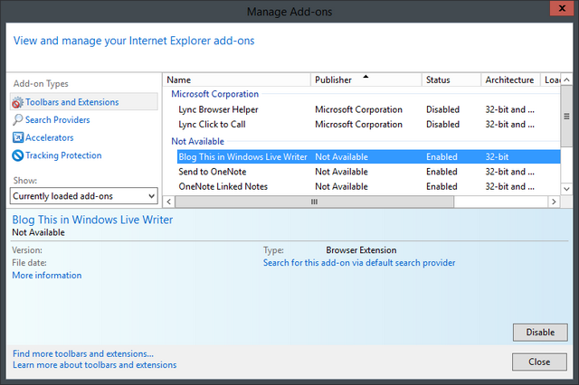Sort list by Name column header
The image size is (579, 385).
coord(237,80)
